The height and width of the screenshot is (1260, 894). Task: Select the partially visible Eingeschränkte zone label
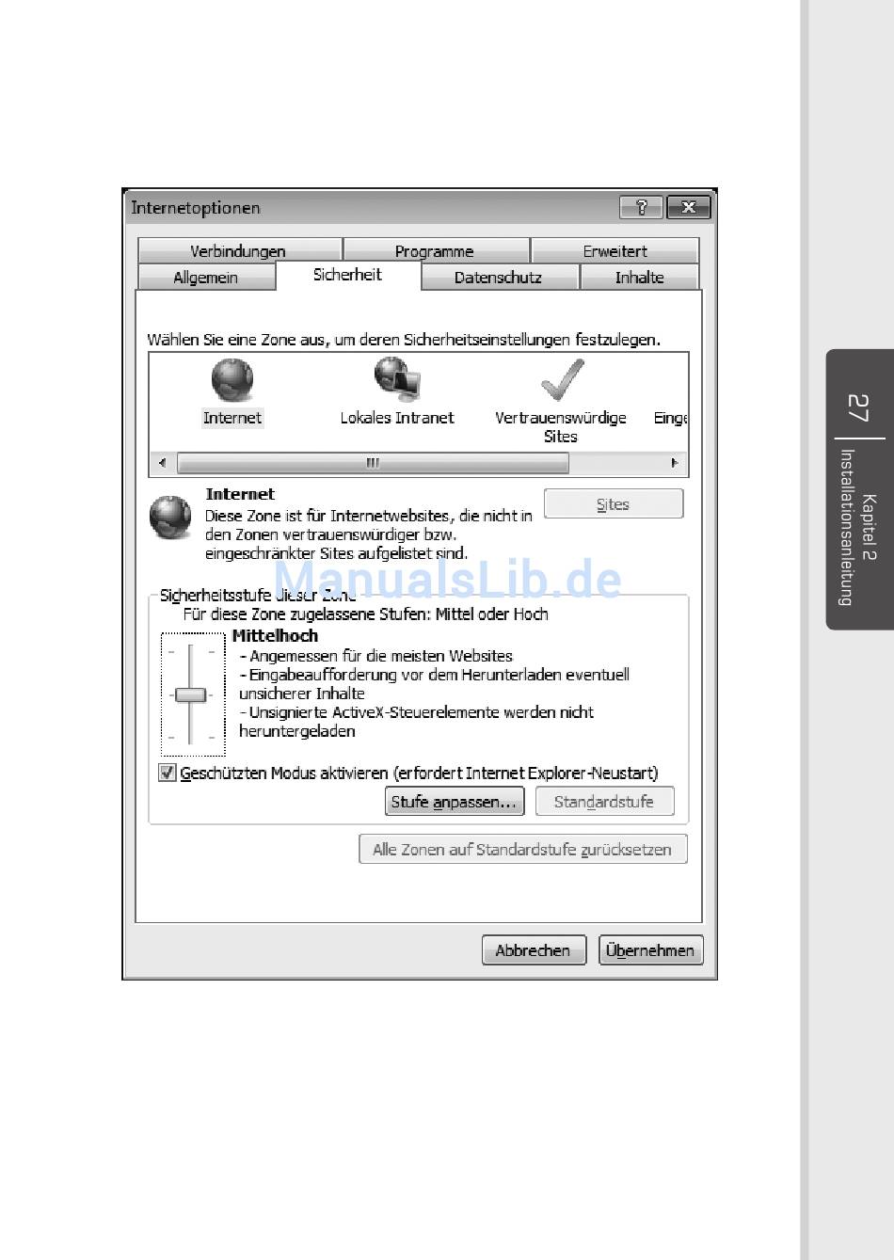click(670, 418)
